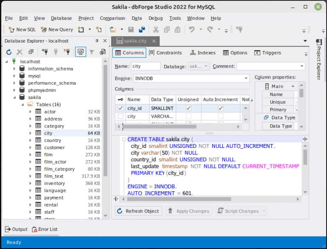
Task: Click the New Connection plug icon
Action: point(45,52)
